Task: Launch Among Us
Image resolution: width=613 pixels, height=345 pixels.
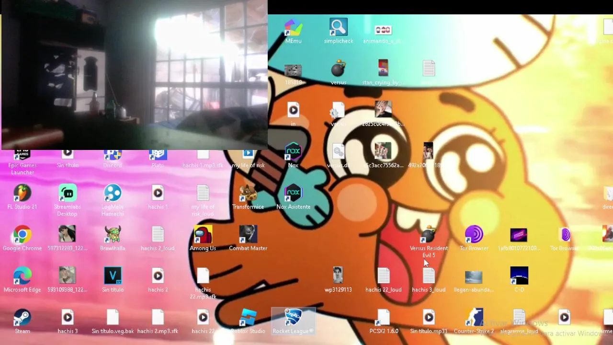Action: click(203, 239)
